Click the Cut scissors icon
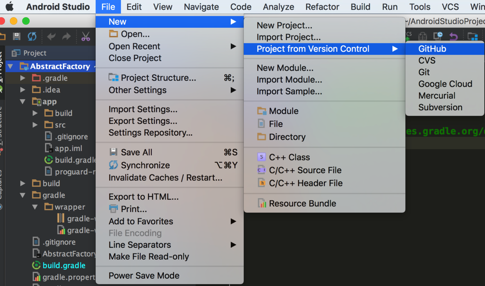This screenshot has height=286, width=485. click(x=86, y=37)
